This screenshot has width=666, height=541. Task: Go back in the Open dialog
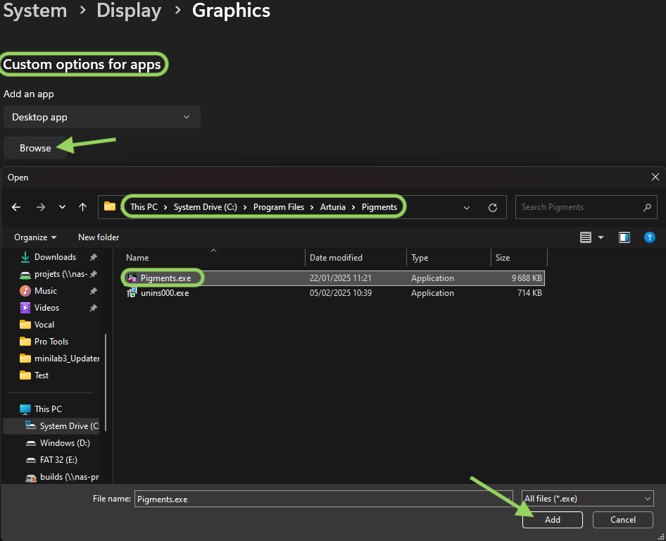click(x=16, y=207)
